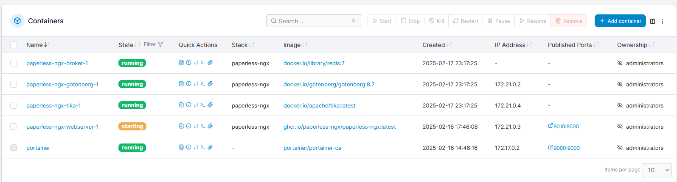This screenshot has width=677, height=182.
Task: Click the orange starting status badge
Action: [132, 126]
